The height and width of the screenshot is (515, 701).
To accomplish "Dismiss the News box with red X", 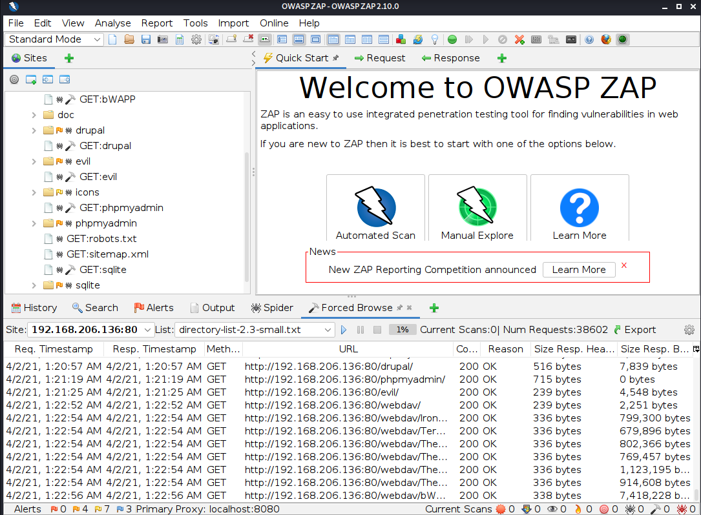I will click(624, 265).
